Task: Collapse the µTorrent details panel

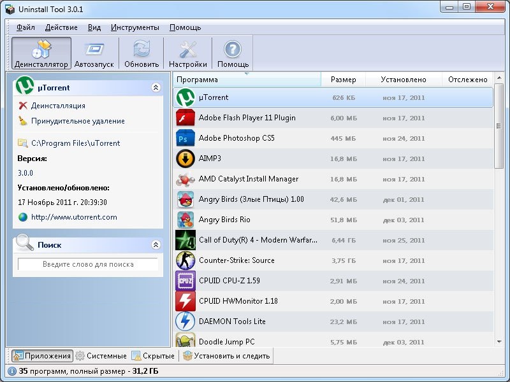Action: pos(155,88)
